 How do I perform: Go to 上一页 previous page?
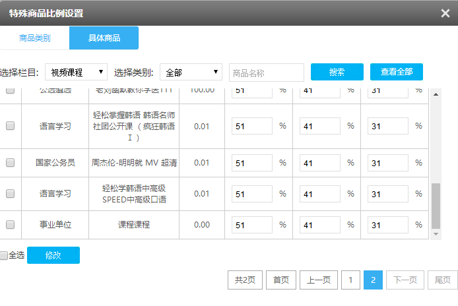tap(319, 280)
